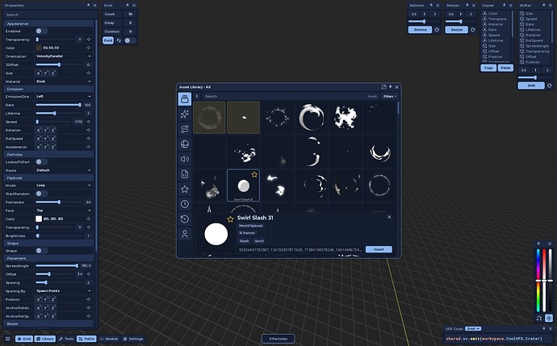The image size is (557, 346).
Task: Toggle the Shape switch
Action: pyautogui.click(x=41, y=251)
